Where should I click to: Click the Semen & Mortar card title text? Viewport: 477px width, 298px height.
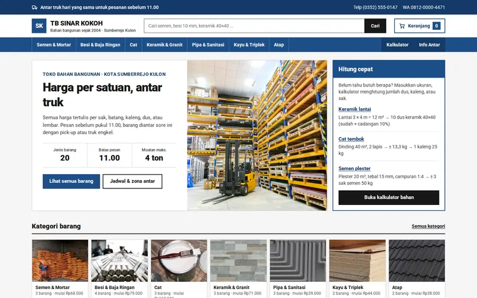click(52, 287)
